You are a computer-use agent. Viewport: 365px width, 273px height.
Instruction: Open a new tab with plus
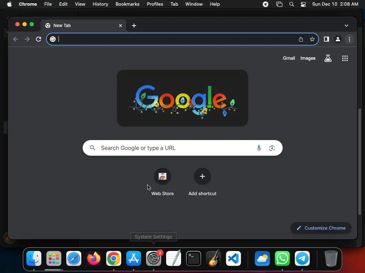(x=134, y=26)
